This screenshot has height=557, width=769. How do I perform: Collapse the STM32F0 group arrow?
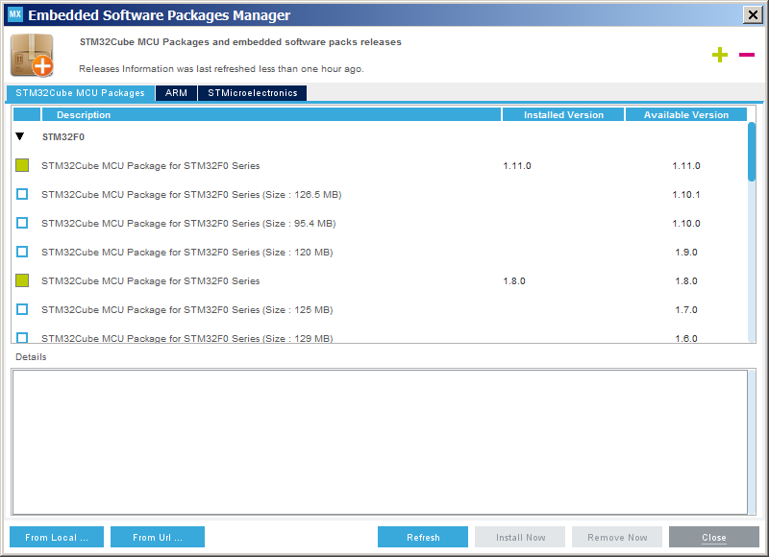(19, 136)
